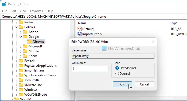Click the REG_SZ type cell
This screenshot has height=101, width=187.
176,29
